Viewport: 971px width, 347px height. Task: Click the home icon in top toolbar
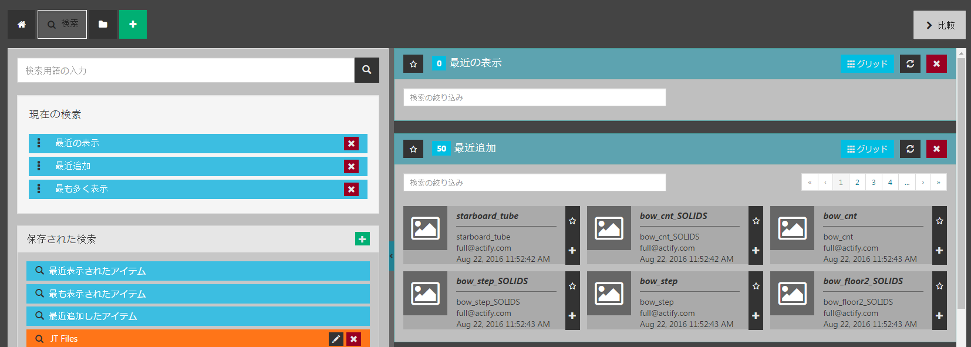tap(22, 25)
